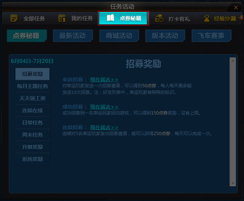Screen dimensions: 244x201
Task: Choose 连续在线 in the side list
Action: coord(32,110)
